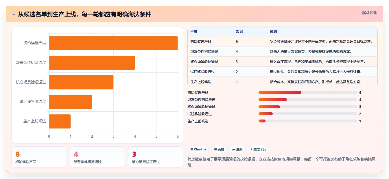
Task: Click 部署条件初筛通过 cell in the table
Action: (204, 52)
